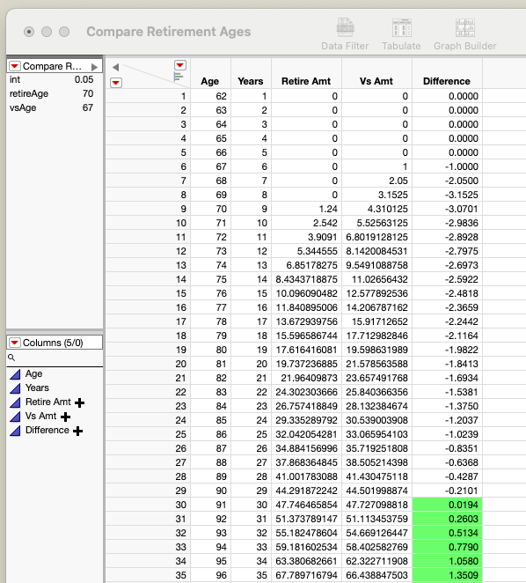Click the continuous type icon for Years
The width and height of the screenshot is (526, 583).
15,388
